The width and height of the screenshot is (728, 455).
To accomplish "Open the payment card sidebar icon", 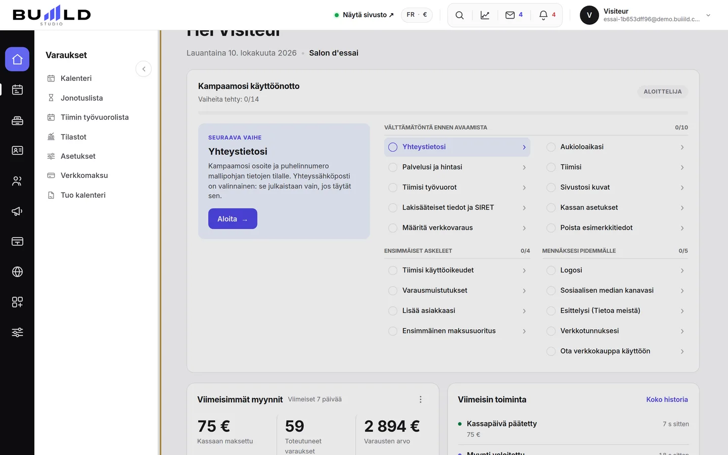I will [x=17, y=242].
